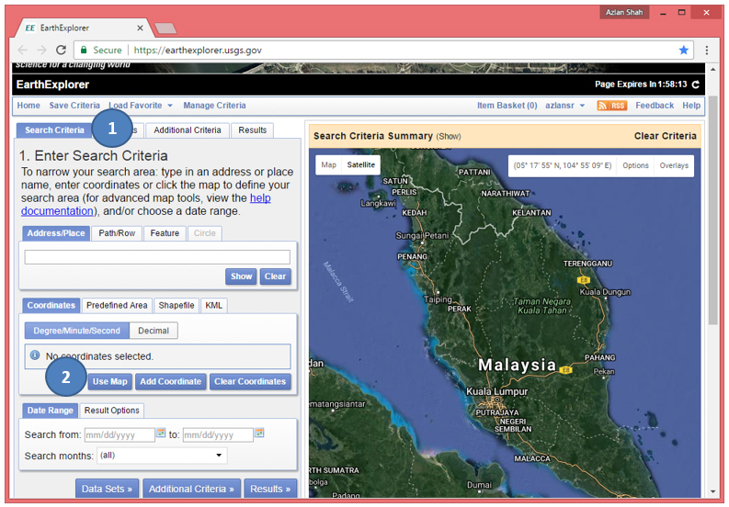Viewport: 729px width, 507px height.
Task: Open the Help link
Action: click(x=691, y=106)
